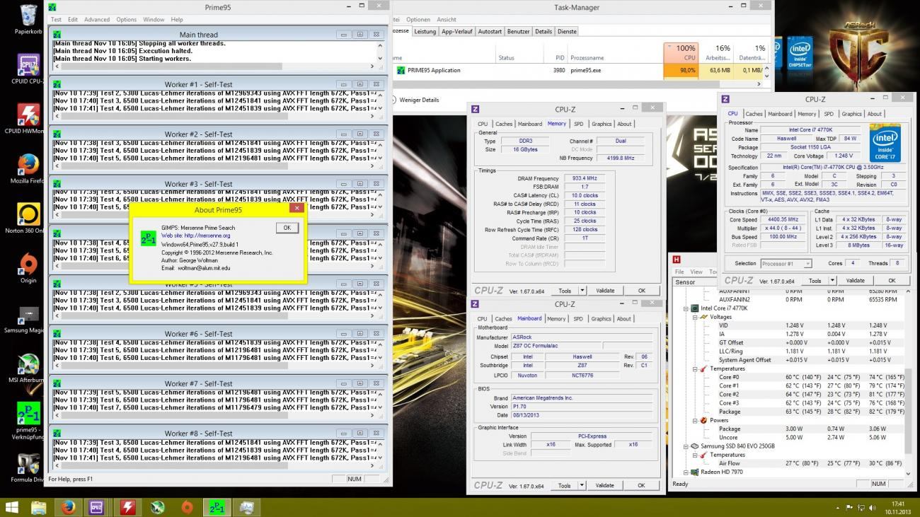The width and height of the screenshot is (920, 517).
Task: Collapse Task-Manager with Weniger Details
Action: (418, 100)
